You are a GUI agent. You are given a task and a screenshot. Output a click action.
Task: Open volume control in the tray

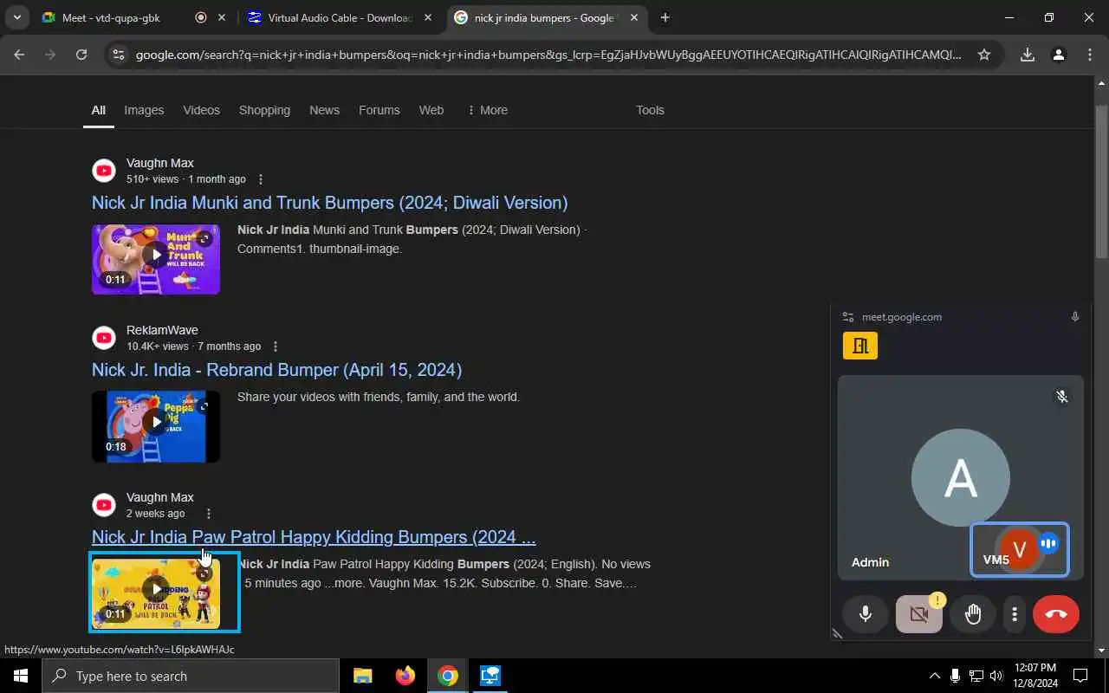pyautogui.click(x=996, y=676)
